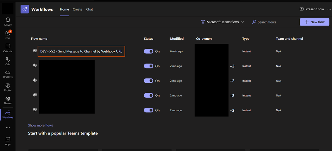Open DEV - XYZ Send Message flow
332x151 pixels.
click(x=81, y=51)
